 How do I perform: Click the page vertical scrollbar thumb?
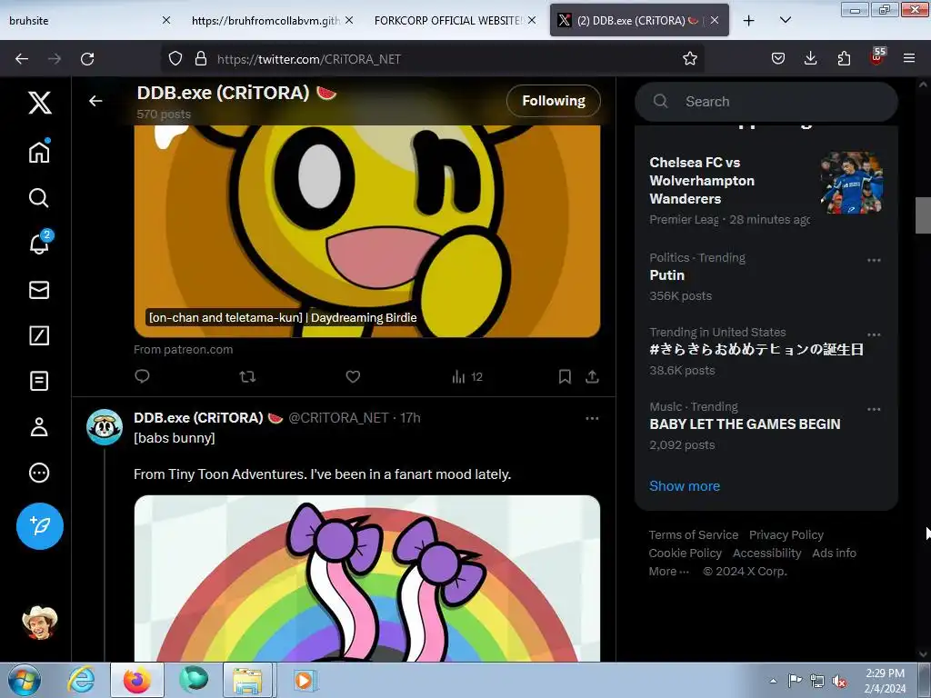pos(923,214)
